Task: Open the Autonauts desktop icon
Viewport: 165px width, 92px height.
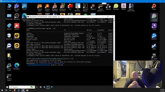Action: (x=116, y=7)
